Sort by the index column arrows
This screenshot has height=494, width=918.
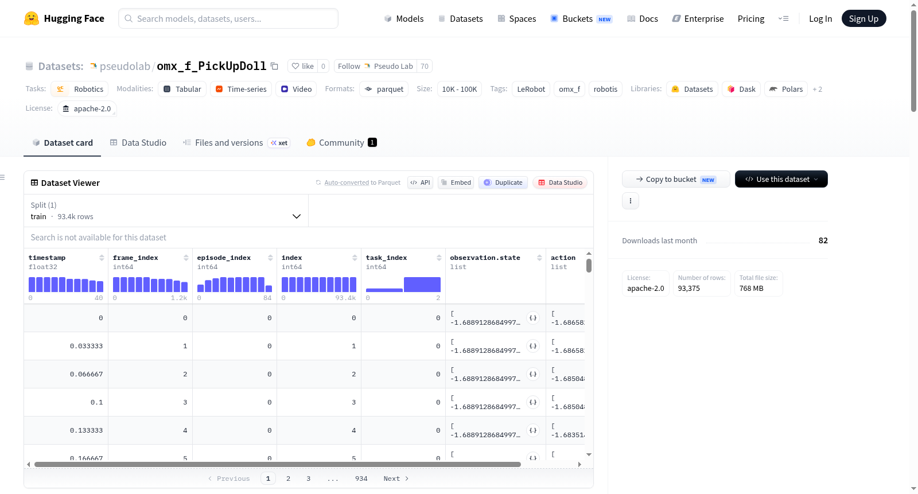pyautogui.click(x=355, y=258)
